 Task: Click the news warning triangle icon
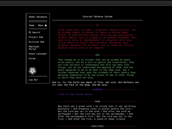(46, 25)
